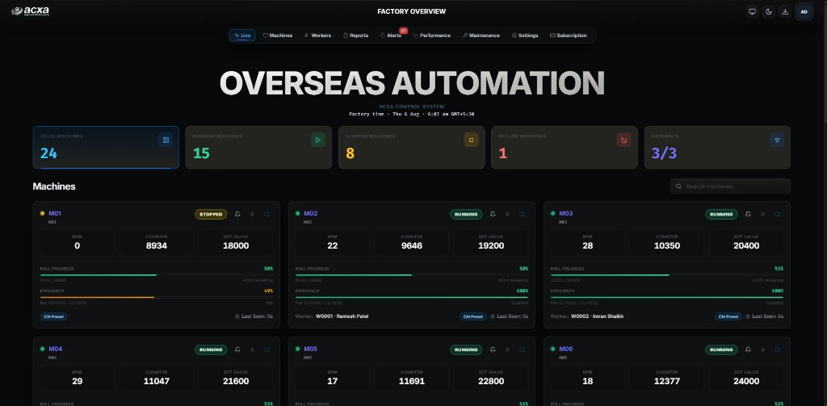The height and width of the screenshot is (406, 827).
Task: Click the drag handle icon on M05 card
Action: (507, 349)
